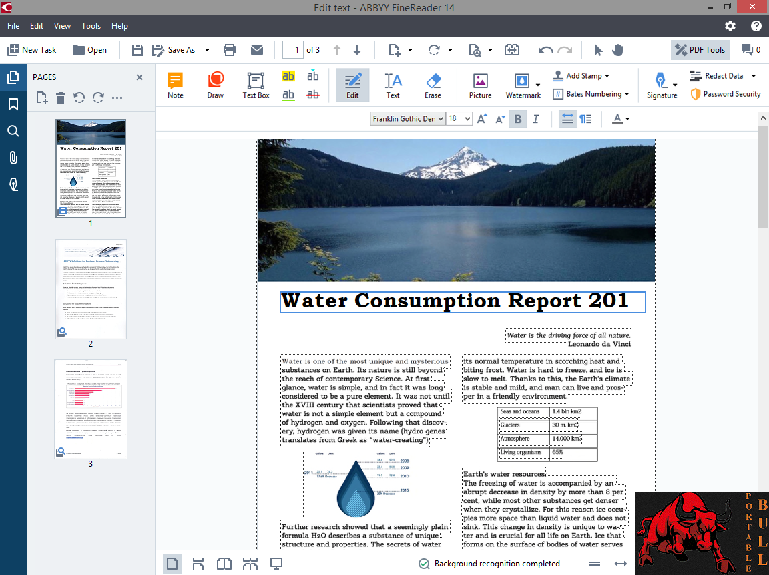This screenshot has width=769, height=575.
Task: Open the View menu
Action: click(62, 26)
